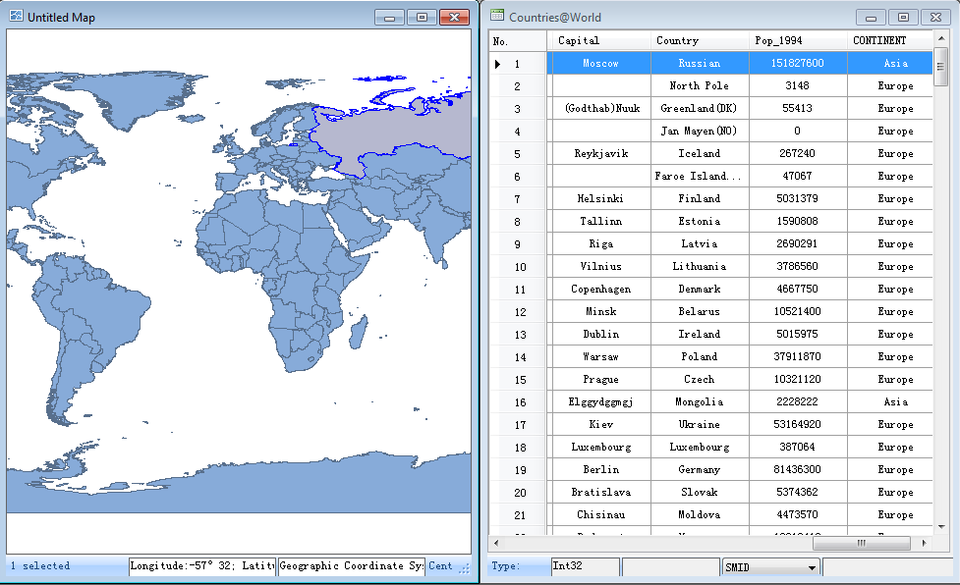This screenshot has height=585, width=960.
Task: Click the CONTINENT column header
Action: point(888,40)
